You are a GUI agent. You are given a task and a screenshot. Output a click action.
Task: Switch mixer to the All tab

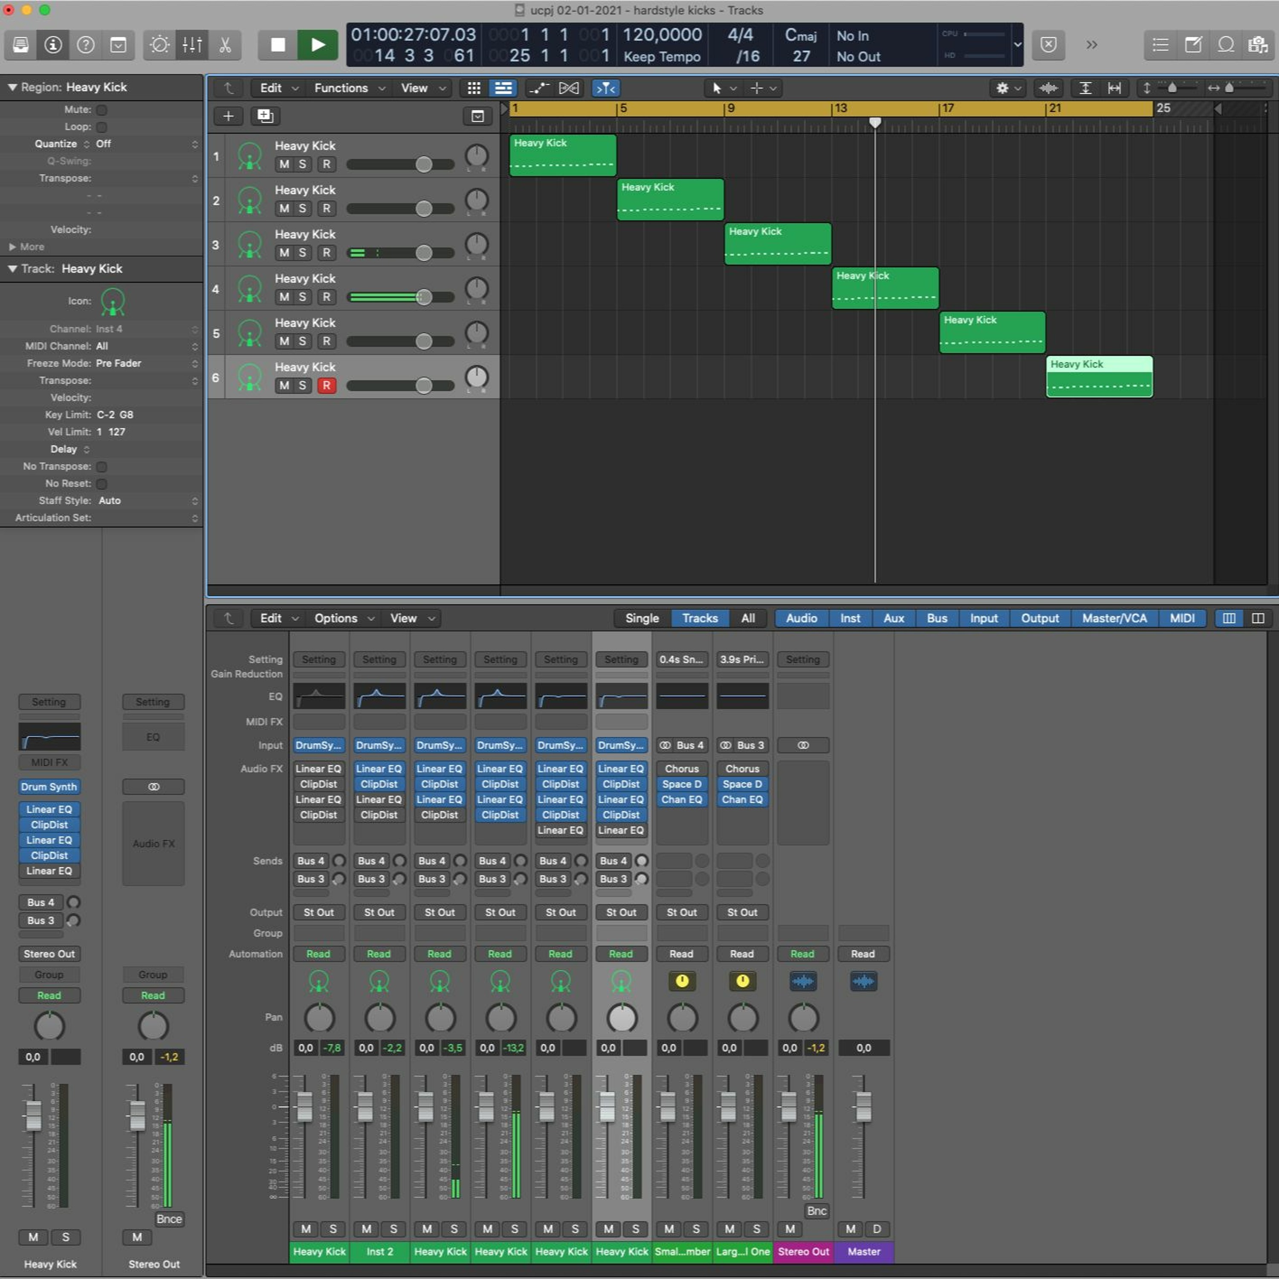[x=748, y=618]
